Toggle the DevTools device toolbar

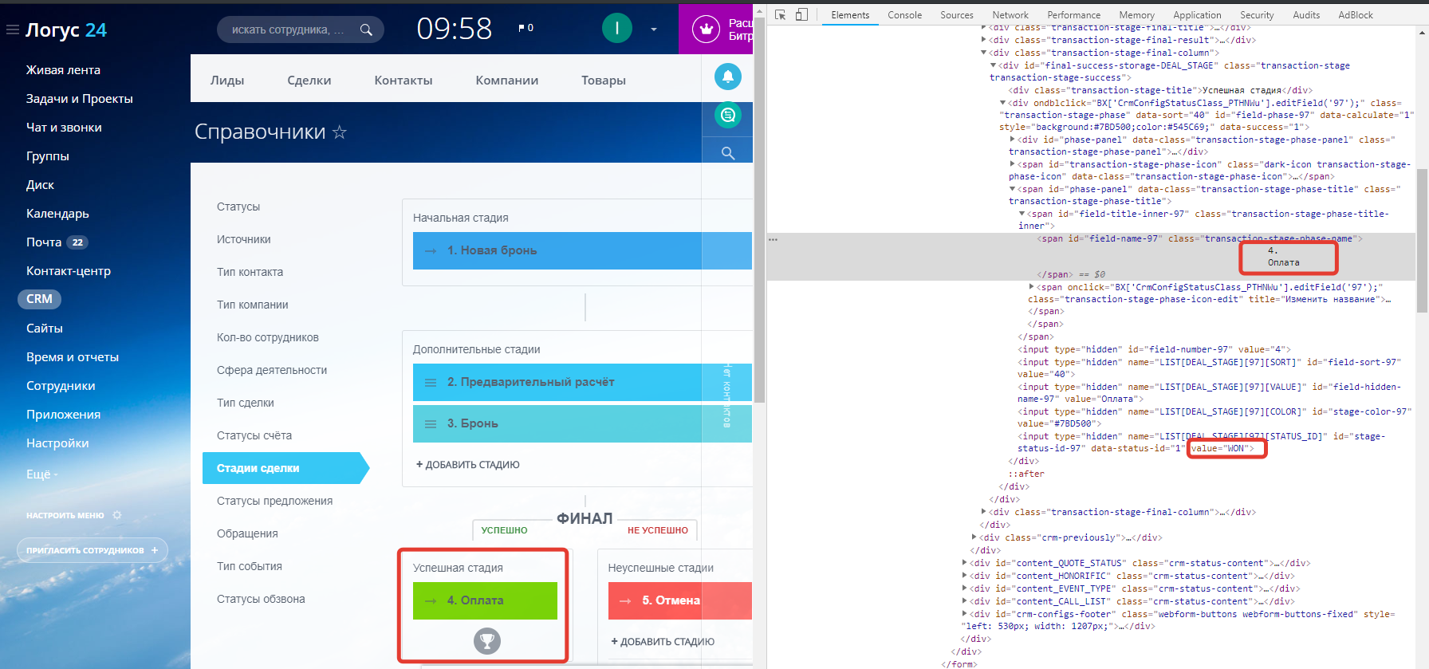(x=801, y=14)
